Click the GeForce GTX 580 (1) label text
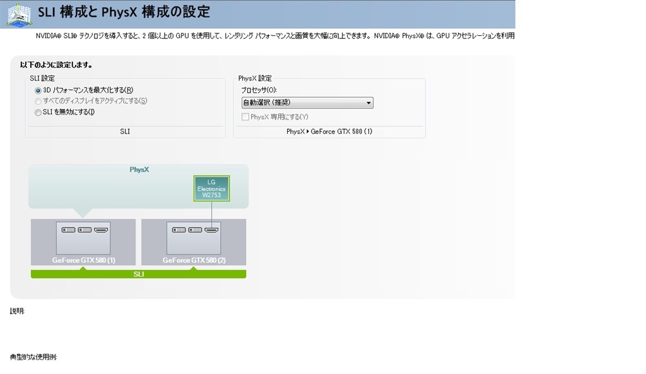This screenshot has height=374, width=646. (x=84, y=260)
